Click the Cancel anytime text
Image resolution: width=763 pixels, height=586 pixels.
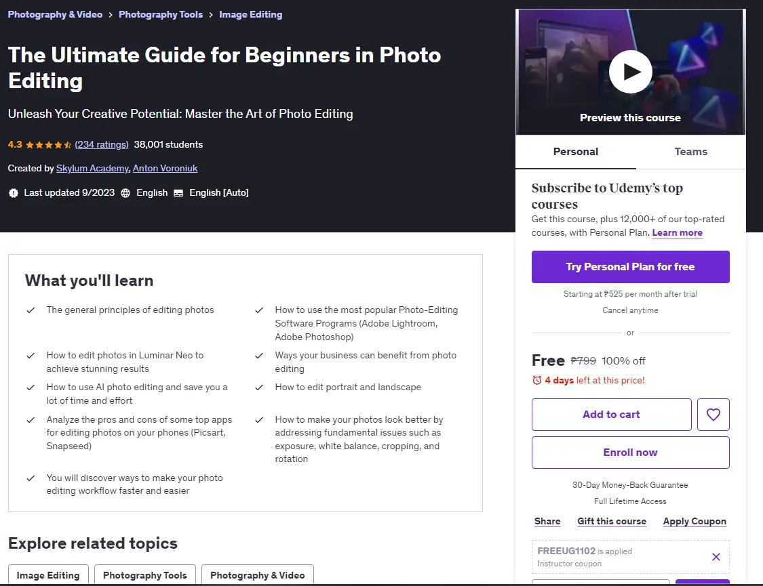click(630, 310)
